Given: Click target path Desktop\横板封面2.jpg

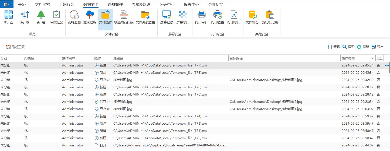Looking at the screenshot, I should (266, 102).
